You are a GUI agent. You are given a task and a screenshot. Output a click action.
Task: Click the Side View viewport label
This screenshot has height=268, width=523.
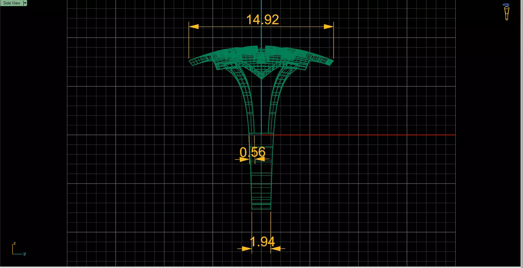12,3
